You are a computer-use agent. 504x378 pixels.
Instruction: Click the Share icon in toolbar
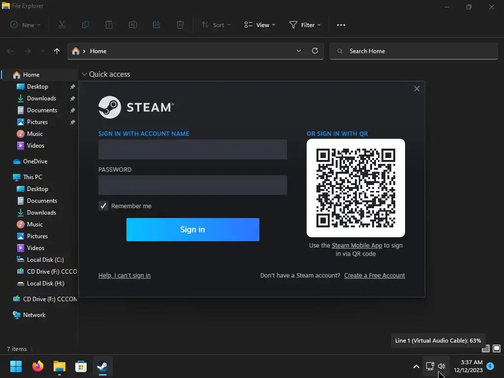[x=157, y=25]
